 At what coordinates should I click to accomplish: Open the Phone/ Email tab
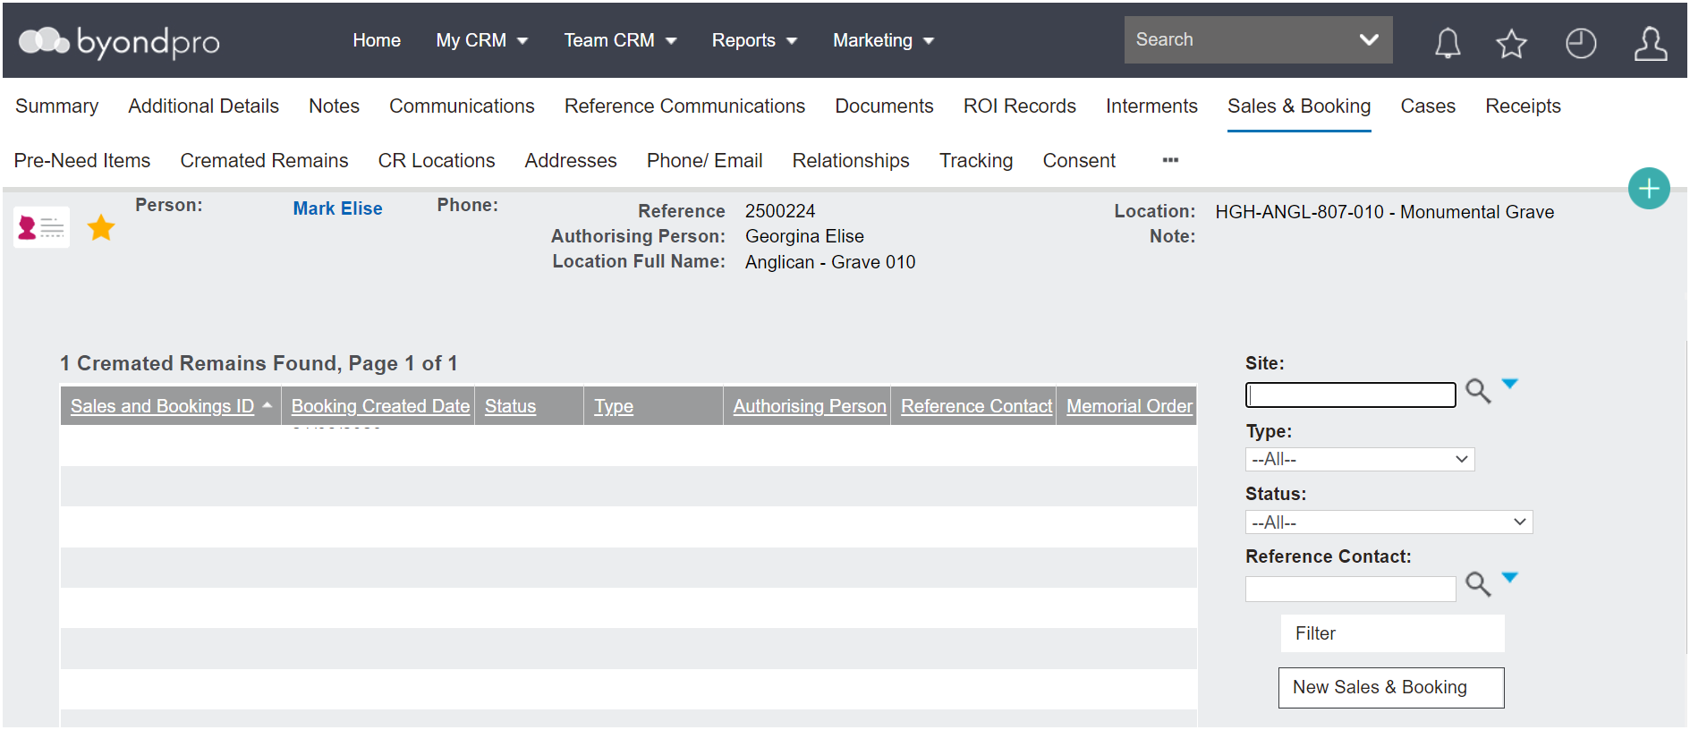click(x=704, y=160)
